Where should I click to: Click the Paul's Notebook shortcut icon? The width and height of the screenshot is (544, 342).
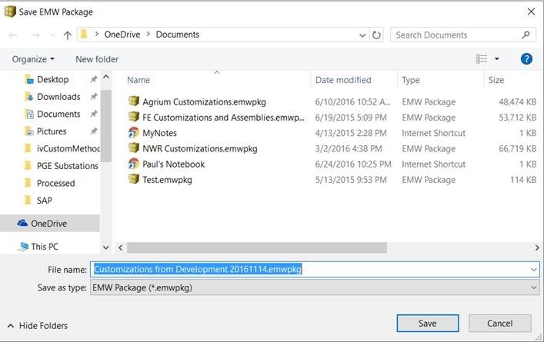point(134,164)
